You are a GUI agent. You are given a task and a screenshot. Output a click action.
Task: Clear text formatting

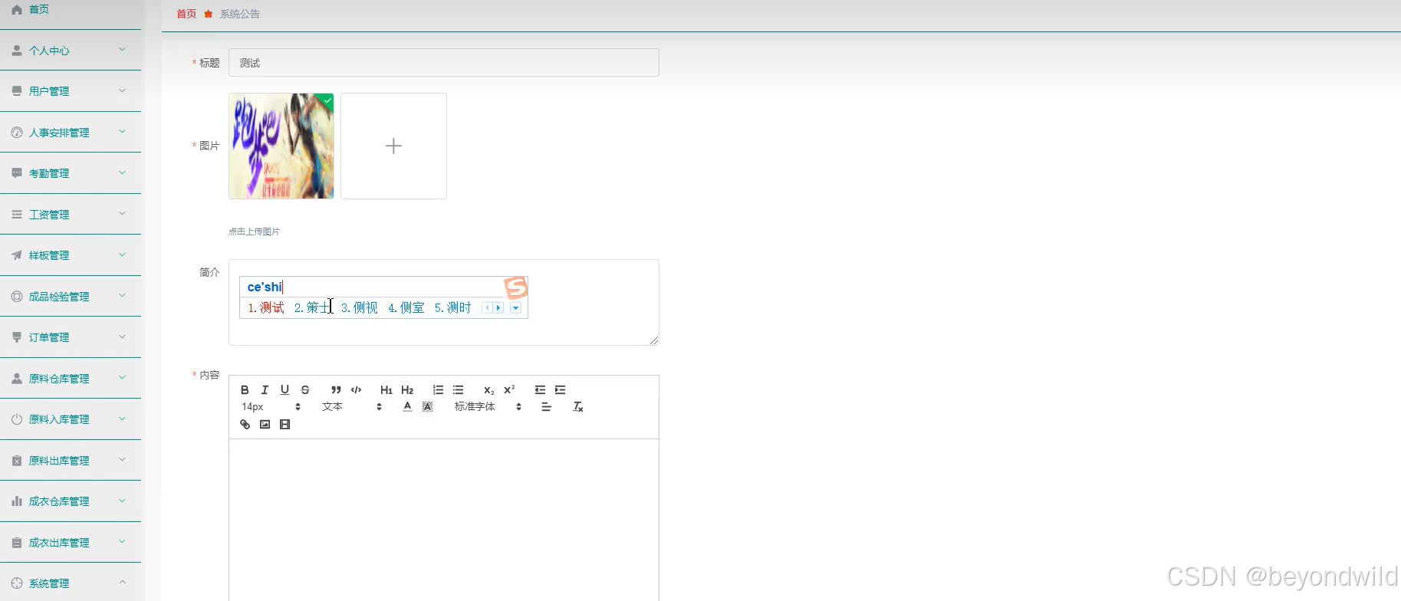tap(578, 406)
